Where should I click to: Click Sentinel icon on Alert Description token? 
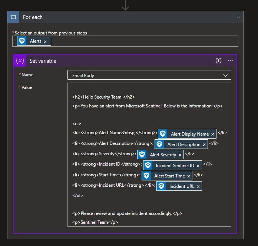coord(159,144)
